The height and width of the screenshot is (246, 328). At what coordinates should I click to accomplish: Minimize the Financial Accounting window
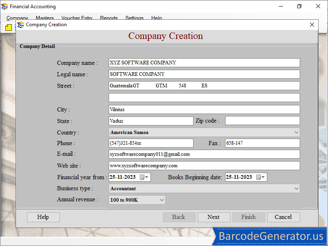pos(281,7)
